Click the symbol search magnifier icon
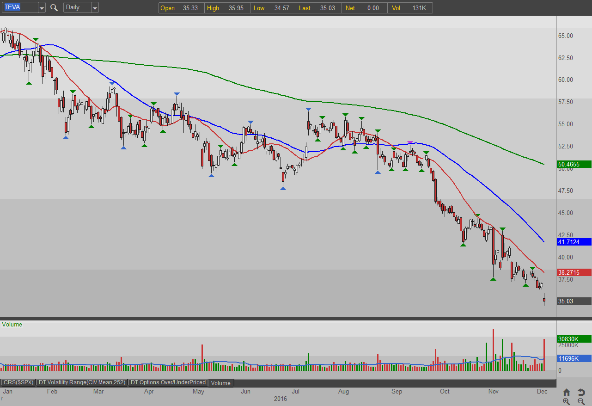The height and width of the screenshot is (406, 592). coord(54,7)
